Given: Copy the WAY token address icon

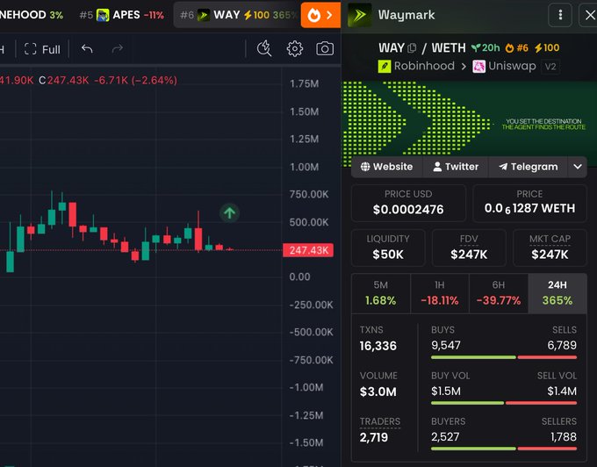Looking at the screenshot, I should [x=412, y=48].
